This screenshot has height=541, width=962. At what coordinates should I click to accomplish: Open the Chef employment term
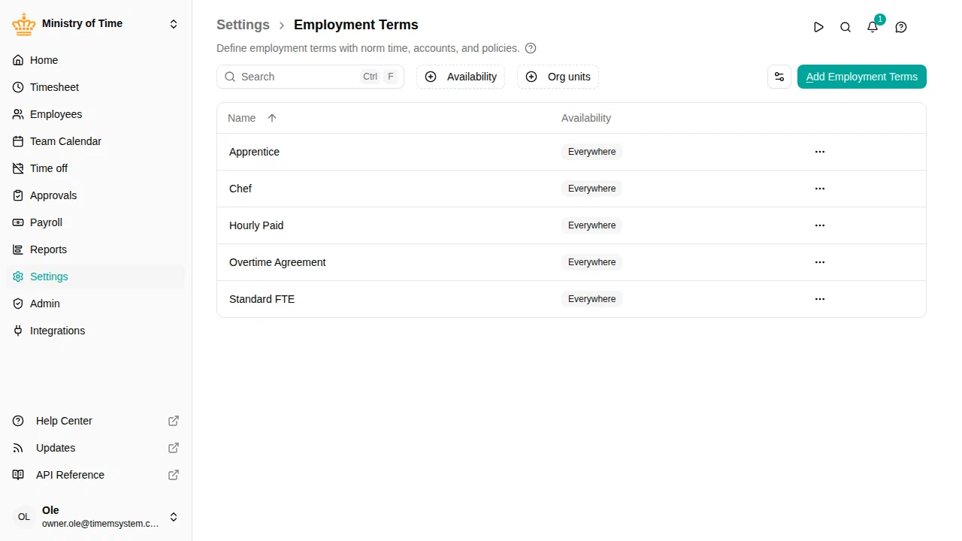click(240, 189)
